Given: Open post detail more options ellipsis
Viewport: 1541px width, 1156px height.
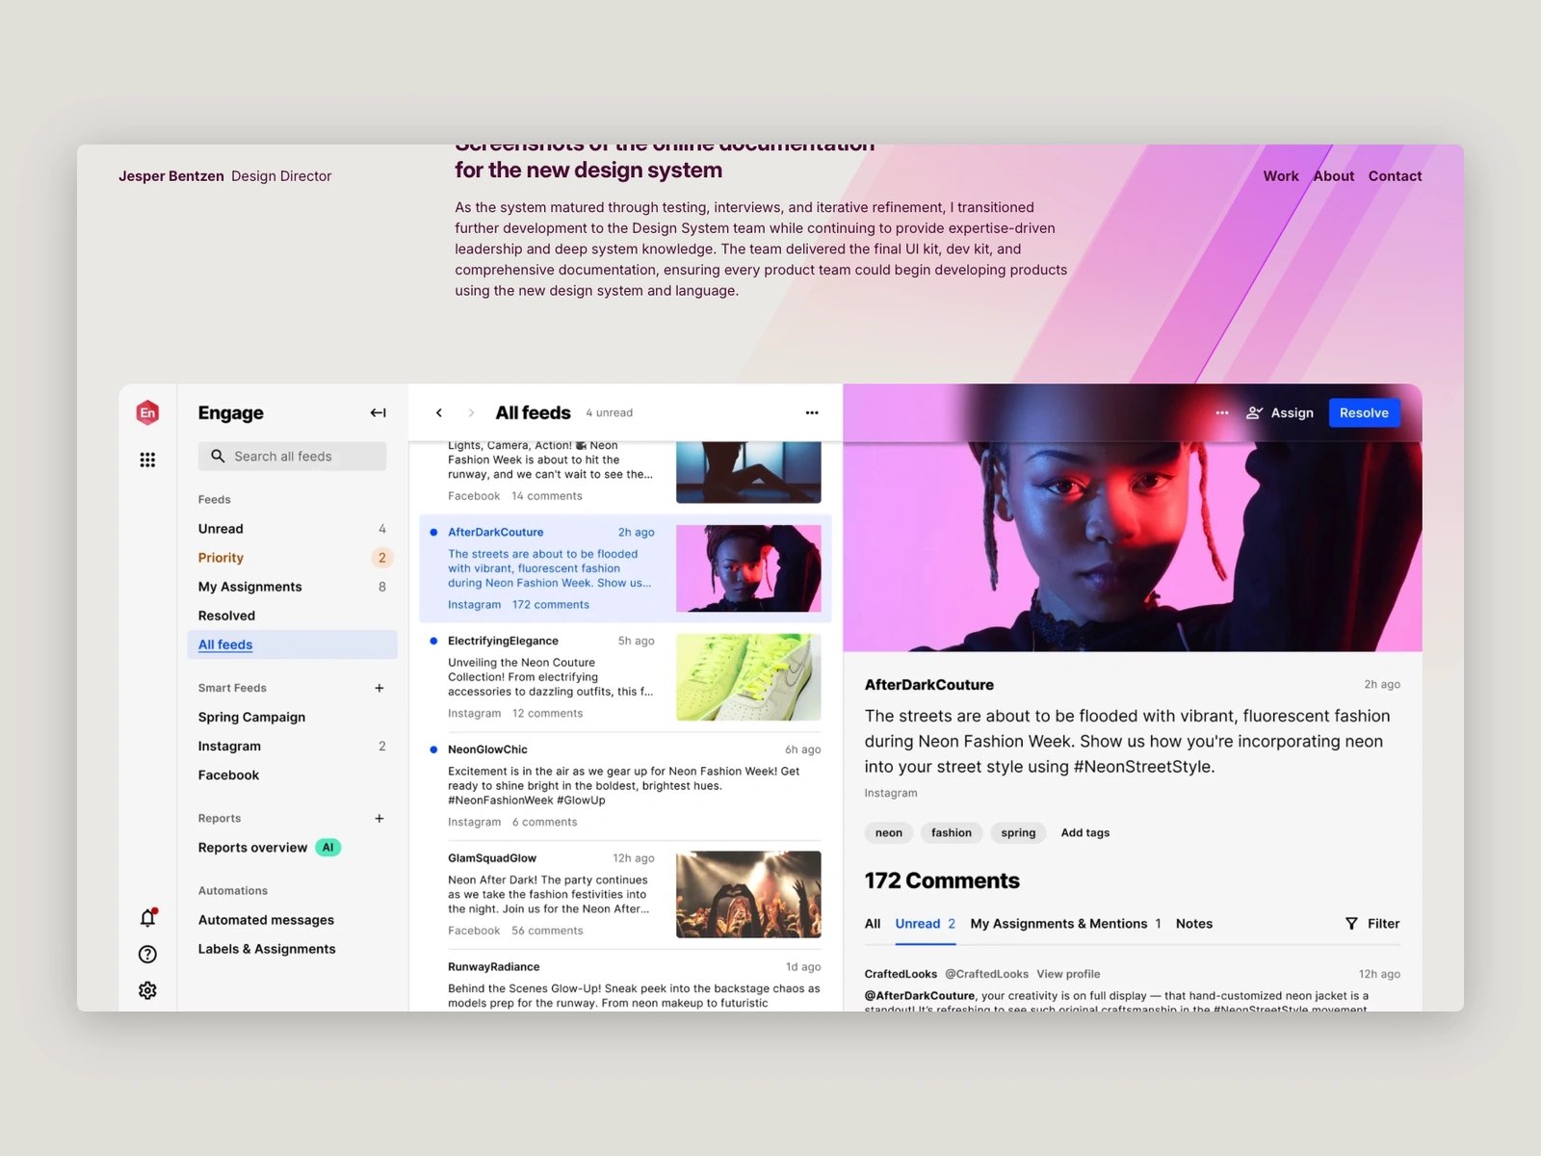Looking at the screenshot, I should click(x=1222, y=412).
